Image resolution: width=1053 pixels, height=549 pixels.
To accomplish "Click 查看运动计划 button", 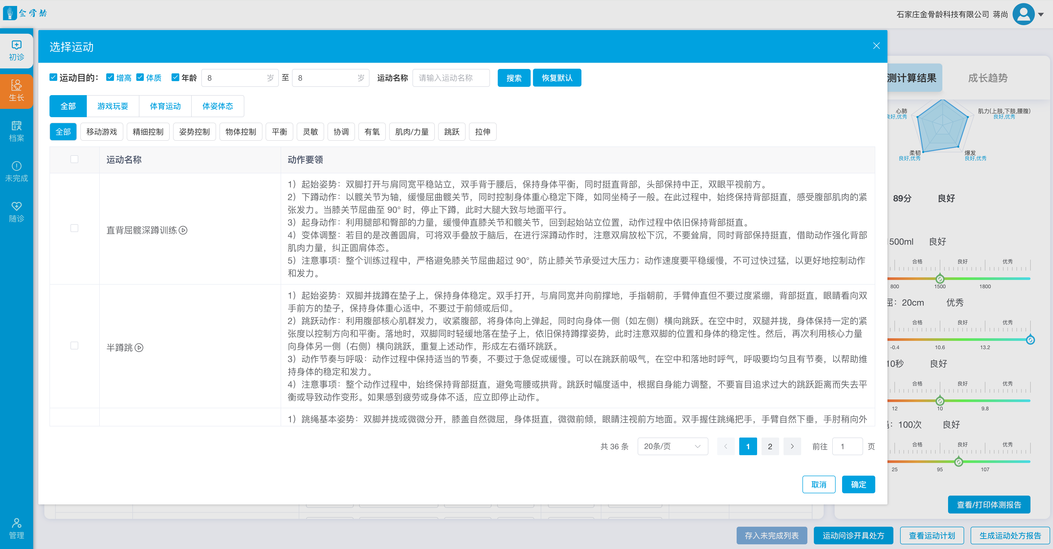I will pyautogui.click(x=932, y=536).
